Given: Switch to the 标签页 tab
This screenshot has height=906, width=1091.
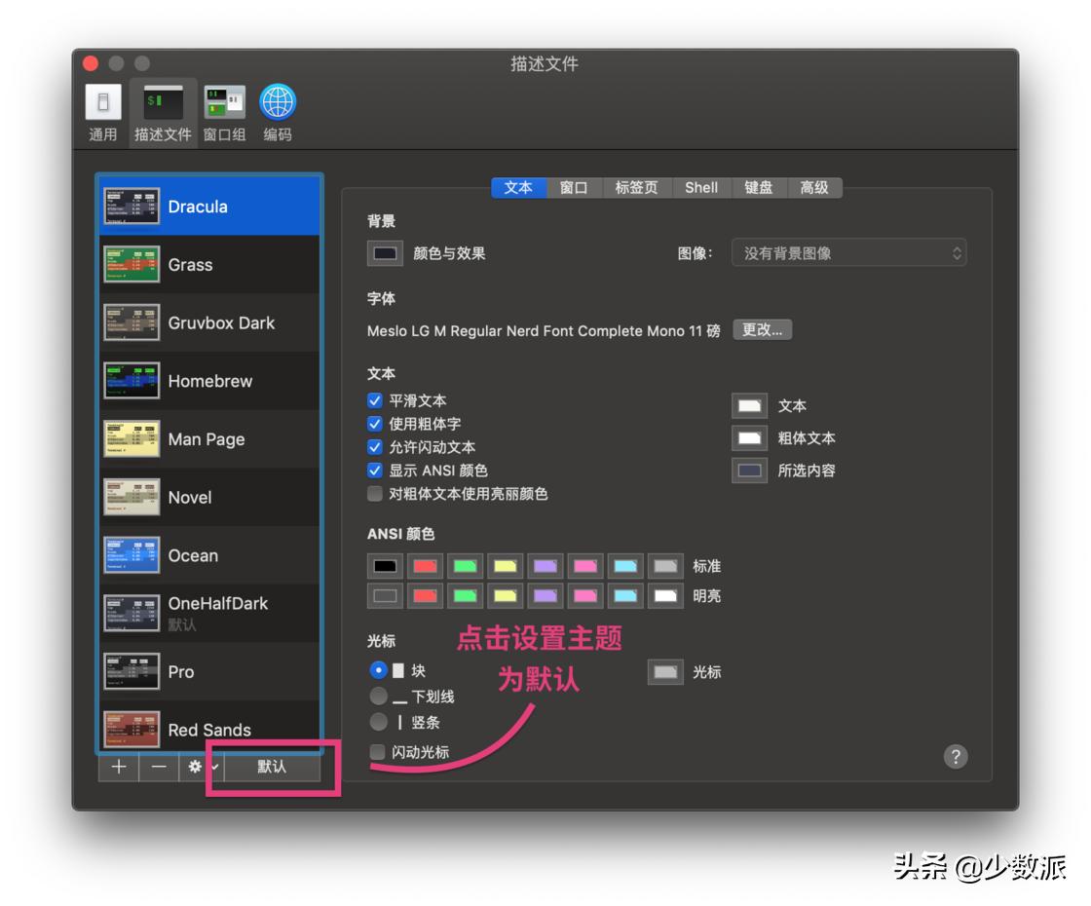Looking at the screenshot, I should tap(637, 188).
